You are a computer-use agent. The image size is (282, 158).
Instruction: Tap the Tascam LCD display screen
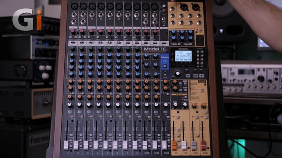coord(183,56)
